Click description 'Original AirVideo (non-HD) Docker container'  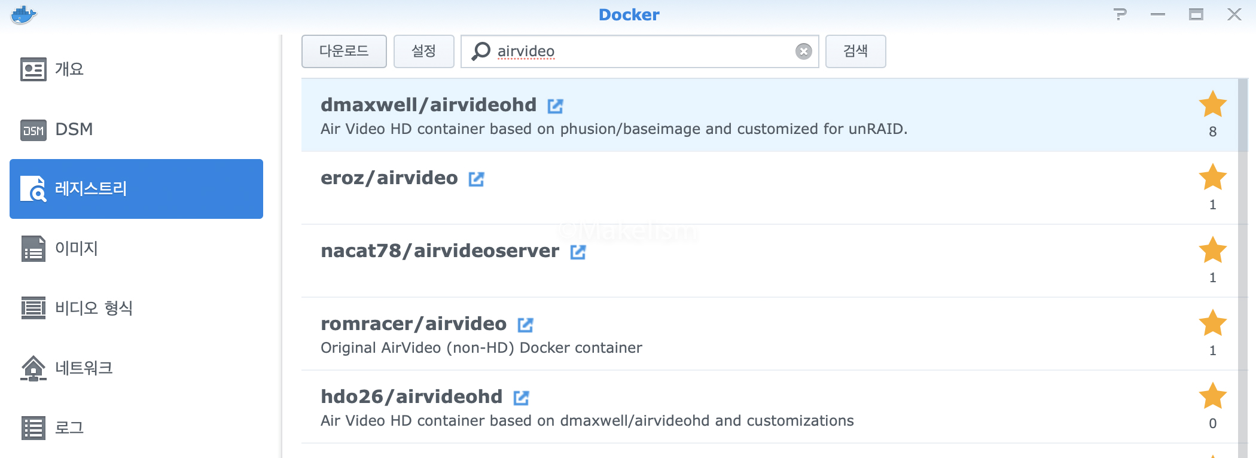point(481,348)
